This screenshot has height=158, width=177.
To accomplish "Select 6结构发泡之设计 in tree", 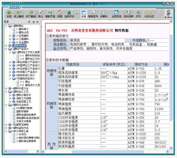I will [x=26, y=75].
